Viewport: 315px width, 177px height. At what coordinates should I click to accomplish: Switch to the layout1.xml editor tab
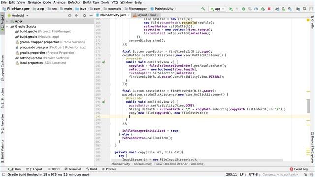(146, 15)
